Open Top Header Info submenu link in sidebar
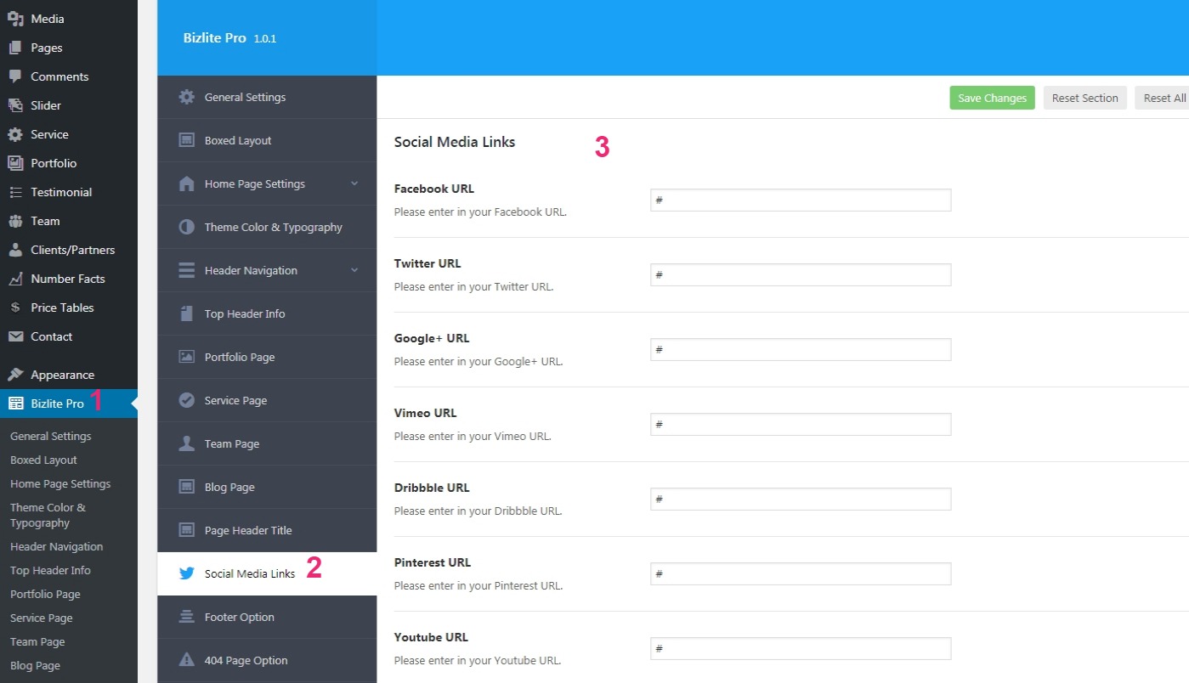Screen dimensions: 1189x683 click(50, 570)
